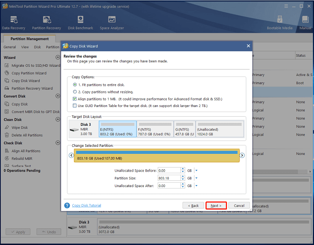This screenshot has width=314, height=245.
Task: Switch to the Partition Management tab
Action: click(30, 39)
